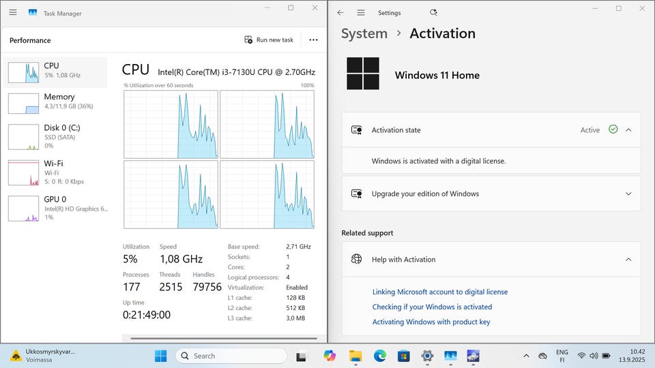
Task: Click the Windows 11 Home logo
Action: point(363,74)
